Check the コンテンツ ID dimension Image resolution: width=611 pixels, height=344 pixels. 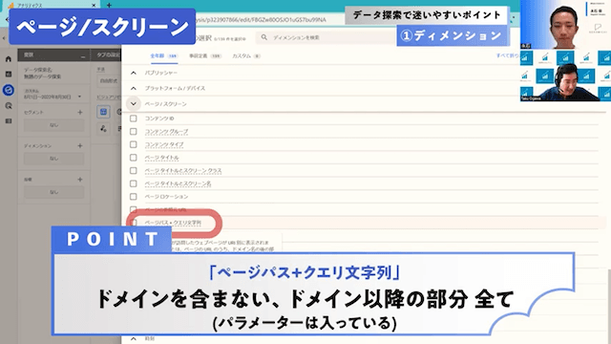tap(134, 118)
